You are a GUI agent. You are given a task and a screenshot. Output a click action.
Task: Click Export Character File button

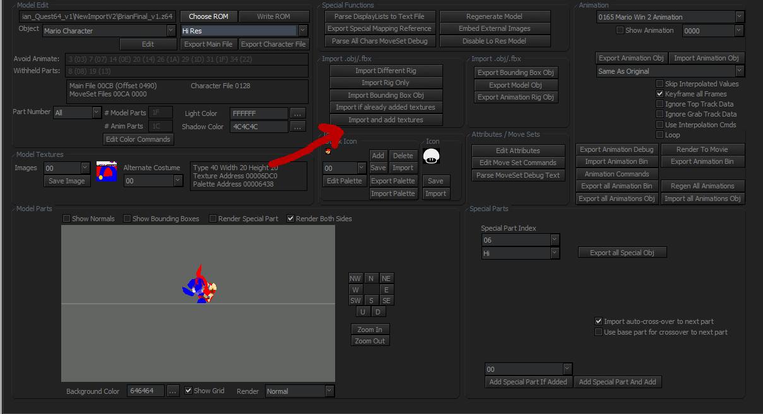[273, 44]
